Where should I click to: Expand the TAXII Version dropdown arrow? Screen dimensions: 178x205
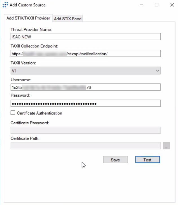[x=157, y=70]
